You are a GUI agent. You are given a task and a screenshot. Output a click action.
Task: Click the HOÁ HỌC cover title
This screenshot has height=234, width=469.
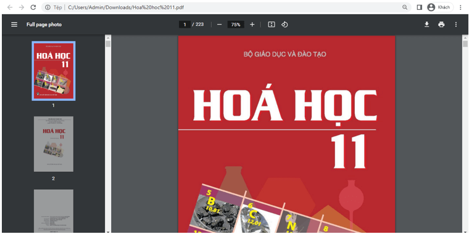tap(285, 105)
